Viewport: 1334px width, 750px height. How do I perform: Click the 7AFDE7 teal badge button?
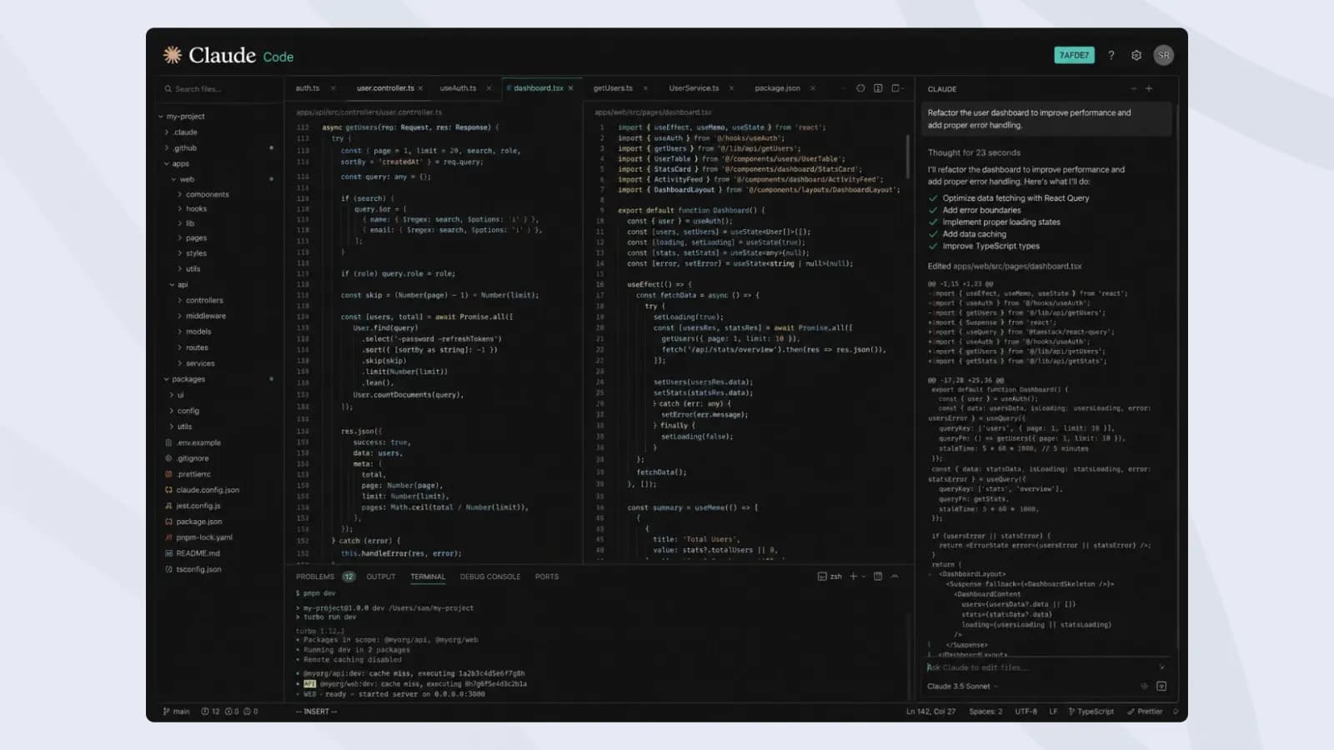click(1074, 56)
